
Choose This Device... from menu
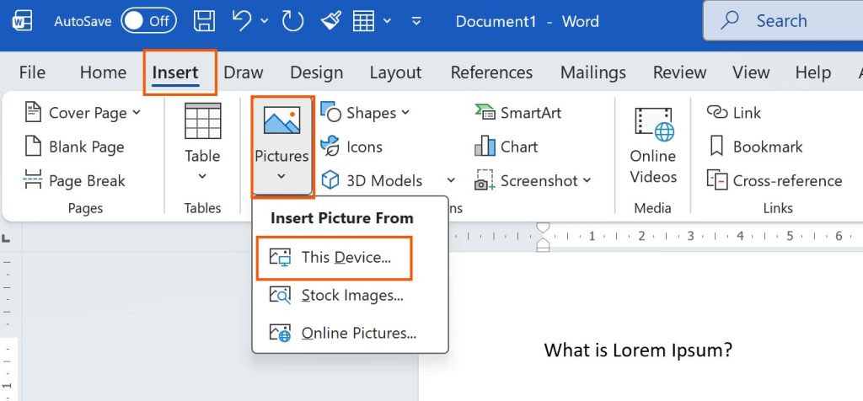coord(335,258)
